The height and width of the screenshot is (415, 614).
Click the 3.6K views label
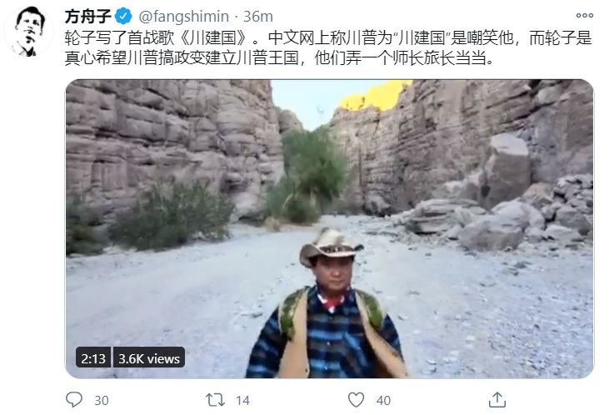149,358
